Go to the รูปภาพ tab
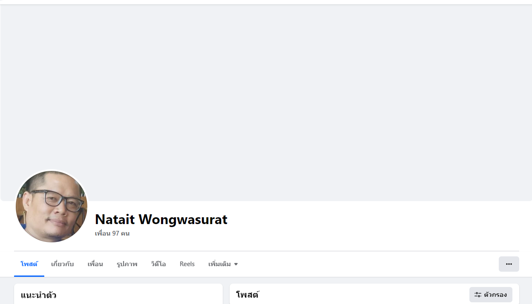 (x=127, y=264)
